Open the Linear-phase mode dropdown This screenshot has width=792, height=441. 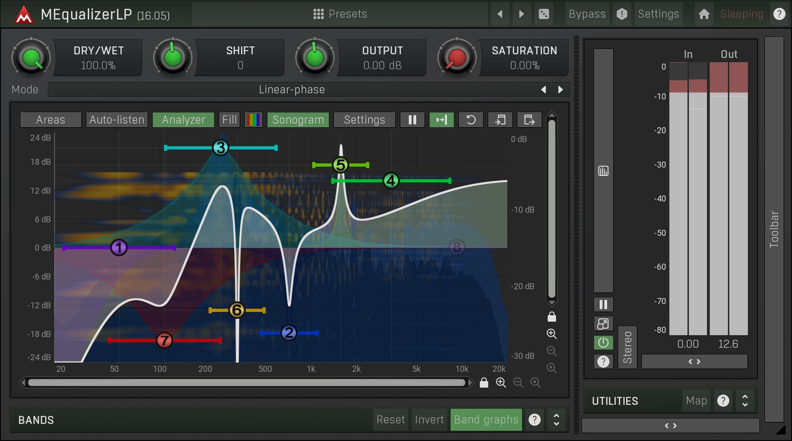coord(292,90)
